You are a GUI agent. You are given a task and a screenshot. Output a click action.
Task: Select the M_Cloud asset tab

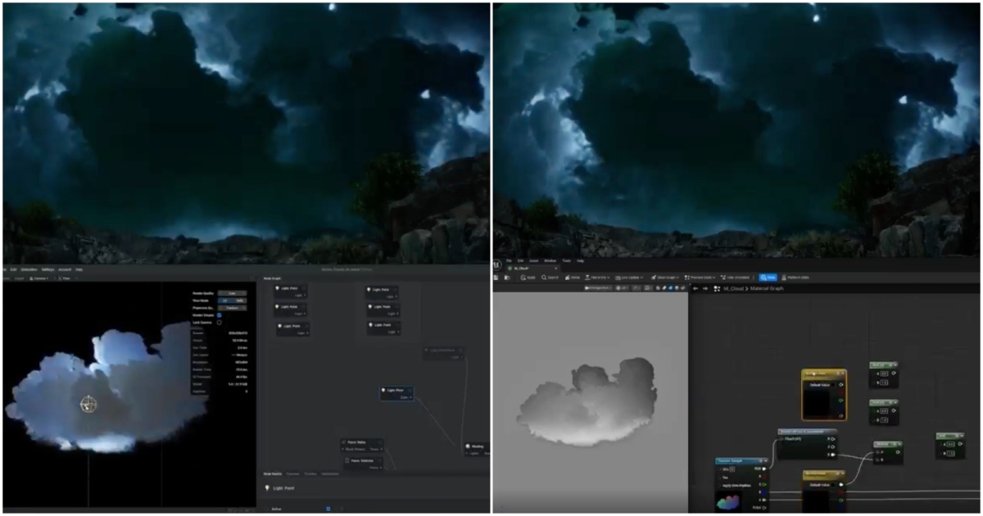(x=531, y=268)
